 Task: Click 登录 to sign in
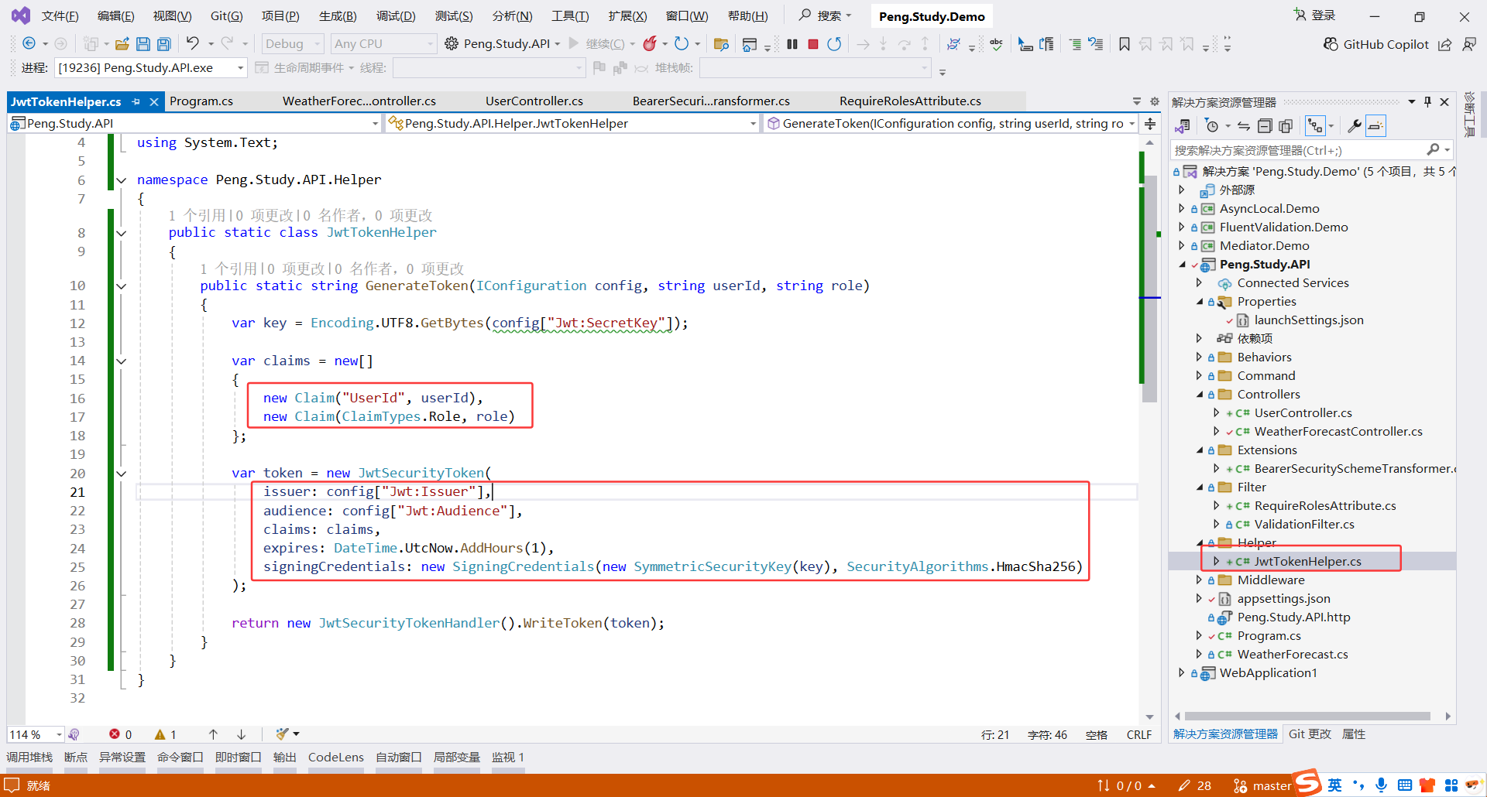coord(1315,15)
